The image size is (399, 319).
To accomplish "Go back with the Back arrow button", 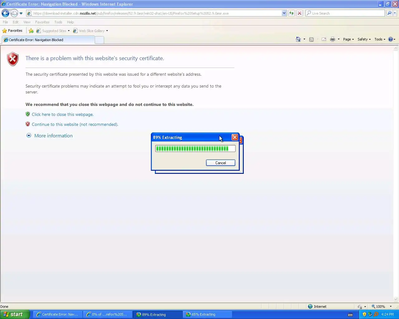I will tap(5, 13).
